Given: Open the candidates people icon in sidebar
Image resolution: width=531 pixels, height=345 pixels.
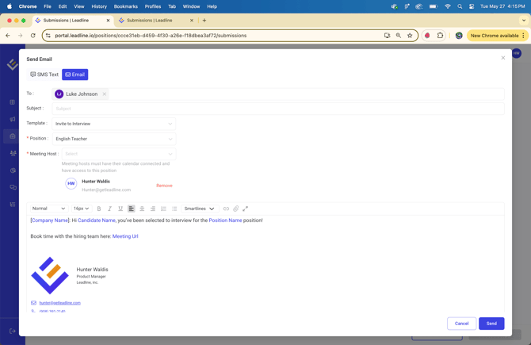Looking at the screenshot, I should click(13, 153).
